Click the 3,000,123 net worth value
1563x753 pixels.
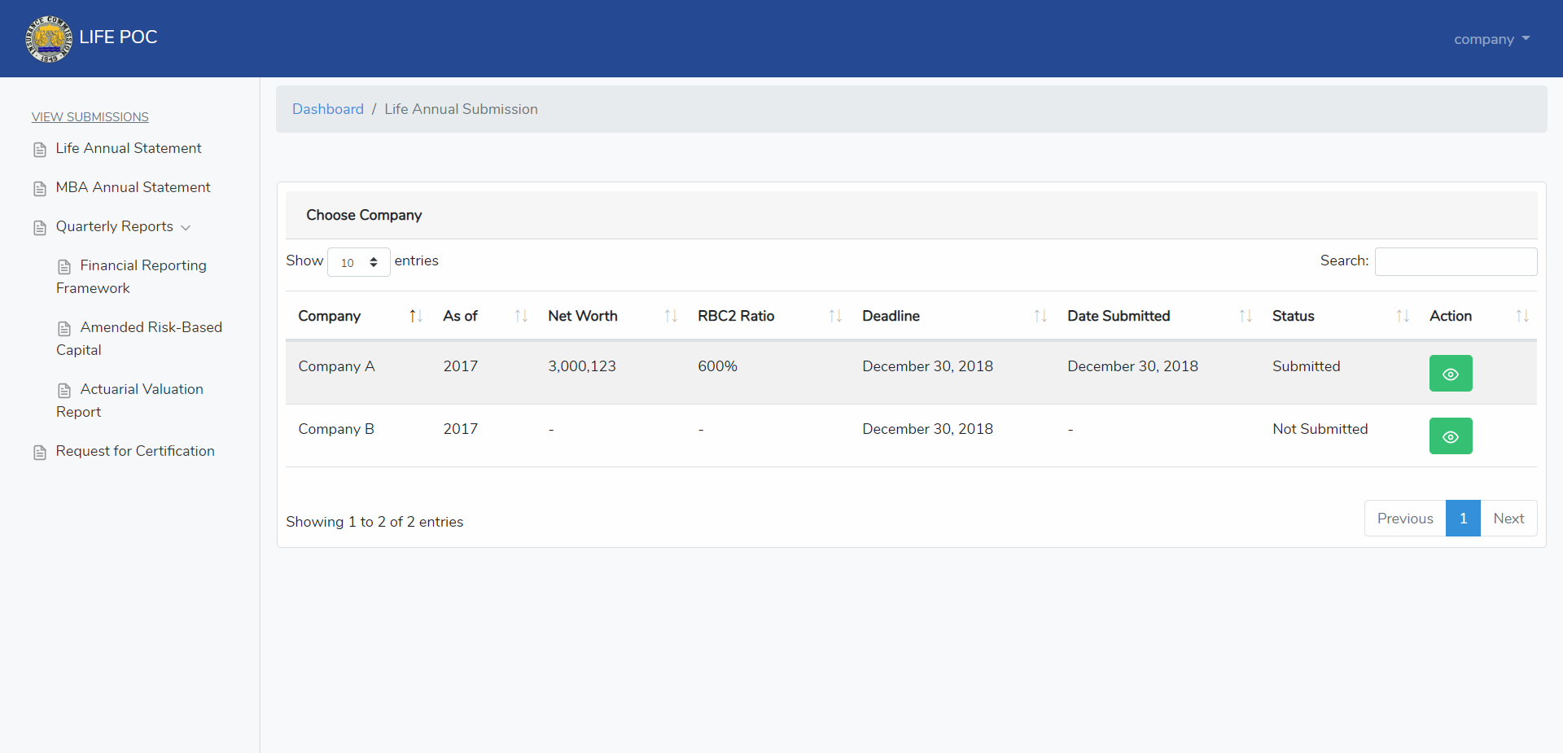click(582, 366)
